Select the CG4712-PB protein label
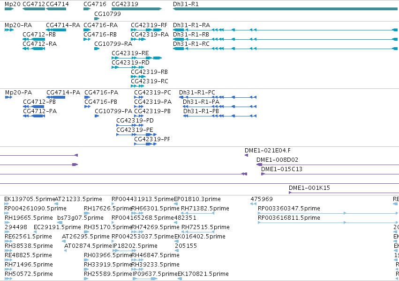The image size is (399, 281). tap(39, 102)
